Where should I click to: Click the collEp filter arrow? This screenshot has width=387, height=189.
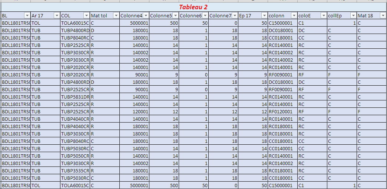353,16
